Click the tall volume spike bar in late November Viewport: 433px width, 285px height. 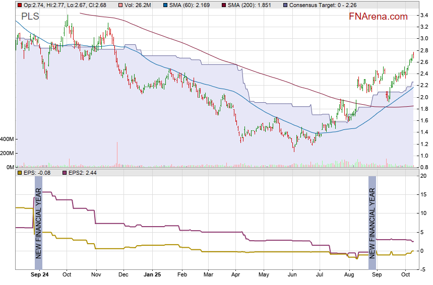pos(117,154)
